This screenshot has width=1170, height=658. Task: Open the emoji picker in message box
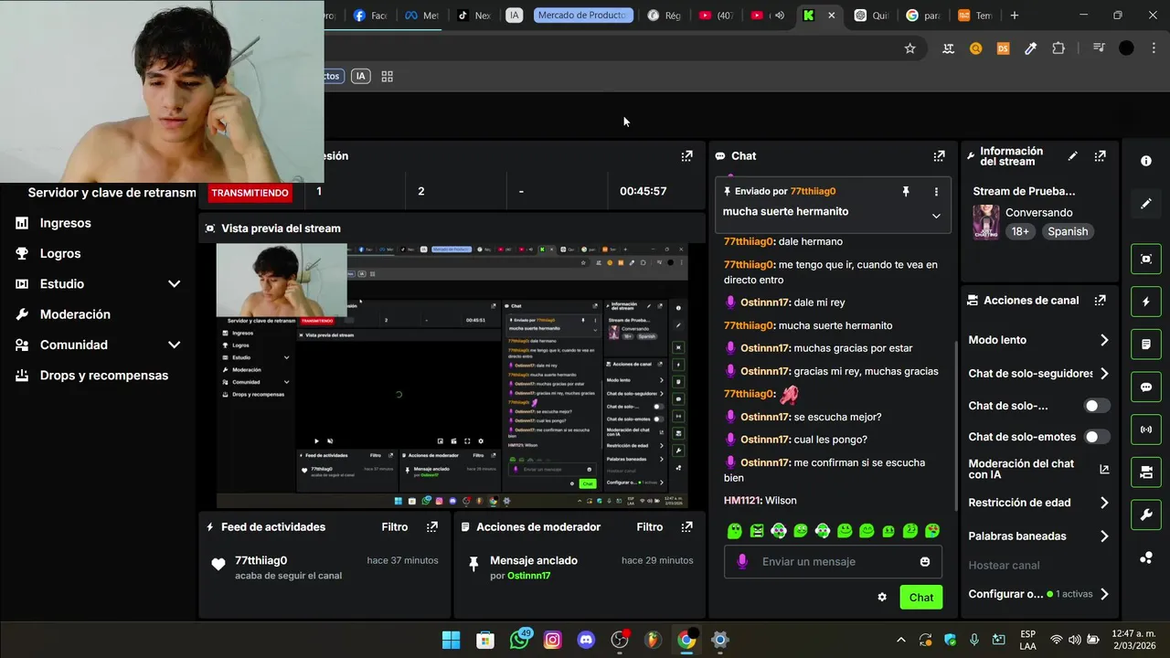(925, 561)
